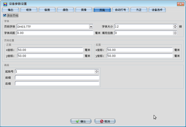Click the 正面 x坐标 input field

click(50, 50)
